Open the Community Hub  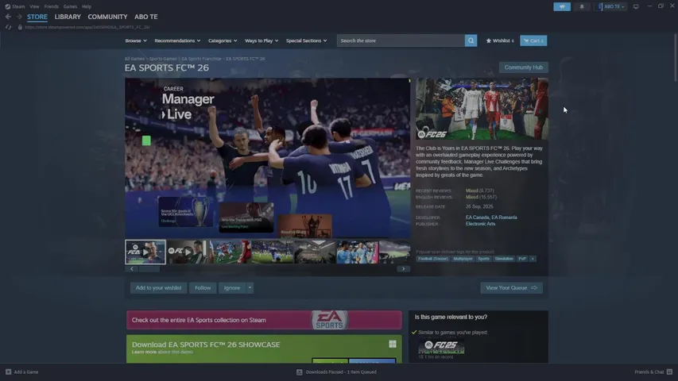pyautogui.click(x=523, y=67)
